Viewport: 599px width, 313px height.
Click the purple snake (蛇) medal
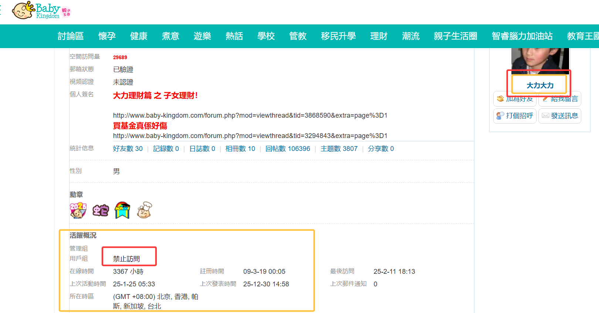tap(101, 211)
